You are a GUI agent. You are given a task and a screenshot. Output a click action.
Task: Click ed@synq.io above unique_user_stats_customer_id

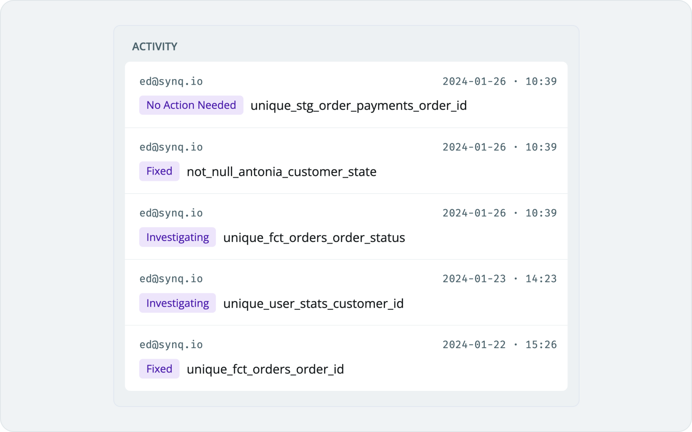171,279
